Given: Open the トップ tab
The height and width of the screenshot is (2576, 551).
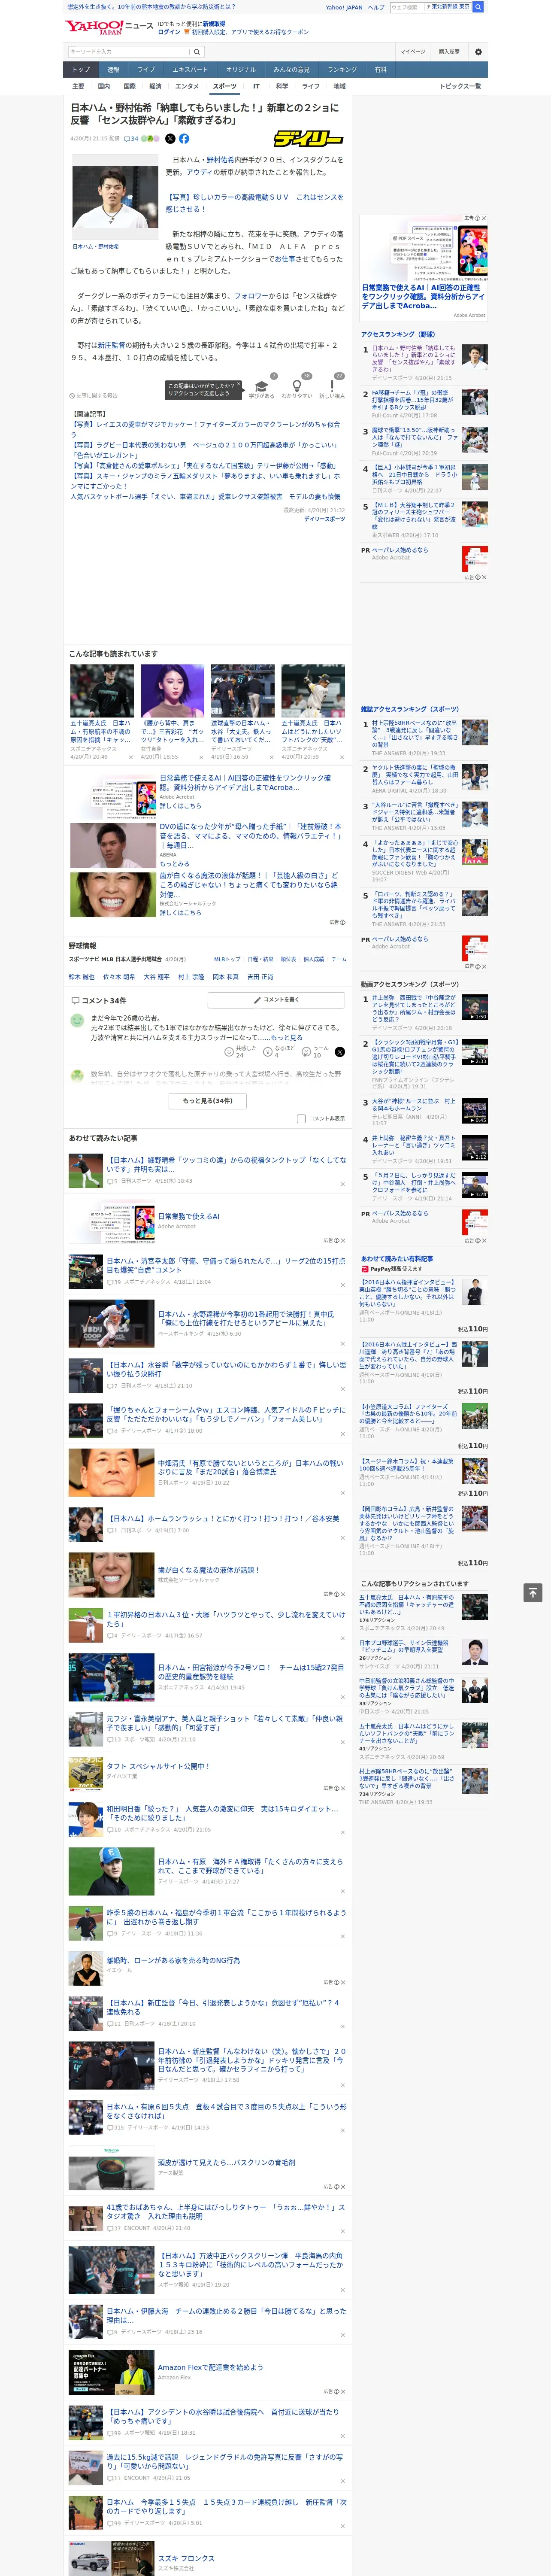Looking at the screenshot, I should point(81,70).
